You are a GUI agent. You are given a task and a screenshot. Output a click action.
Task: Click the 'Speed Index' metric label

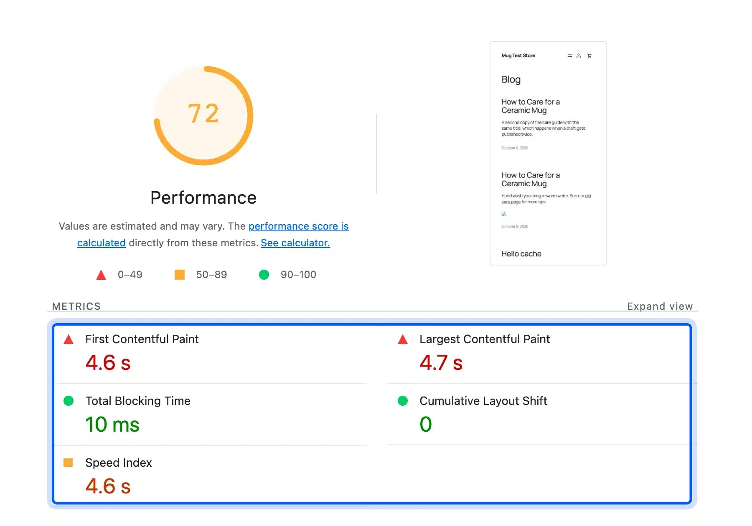click(119, 463)
